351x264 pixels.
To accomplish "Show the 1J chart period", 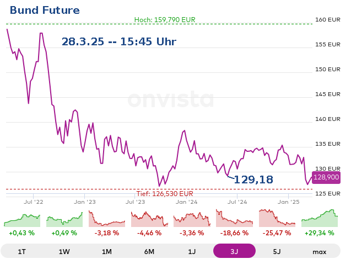I will coord(192,251).
